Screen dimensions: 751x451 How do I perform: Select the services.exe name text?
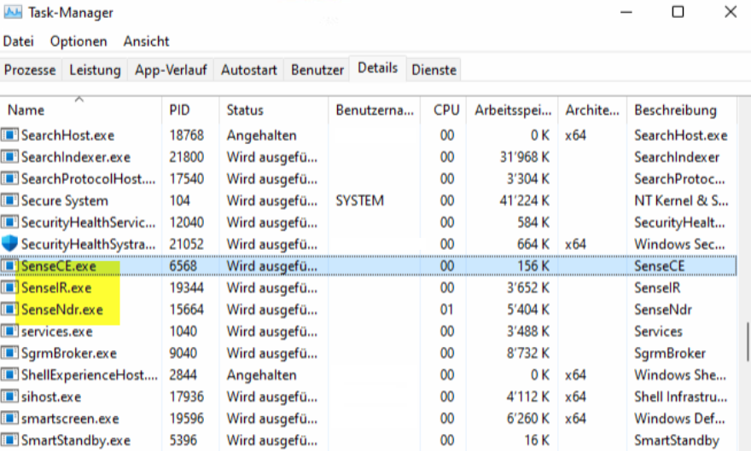coord(56,331)
